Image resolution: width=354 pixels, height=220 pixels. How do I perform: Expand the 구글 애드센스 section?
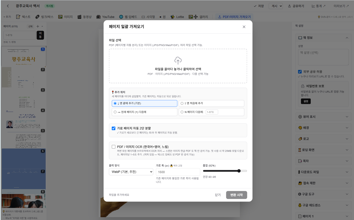pos(323,205)
